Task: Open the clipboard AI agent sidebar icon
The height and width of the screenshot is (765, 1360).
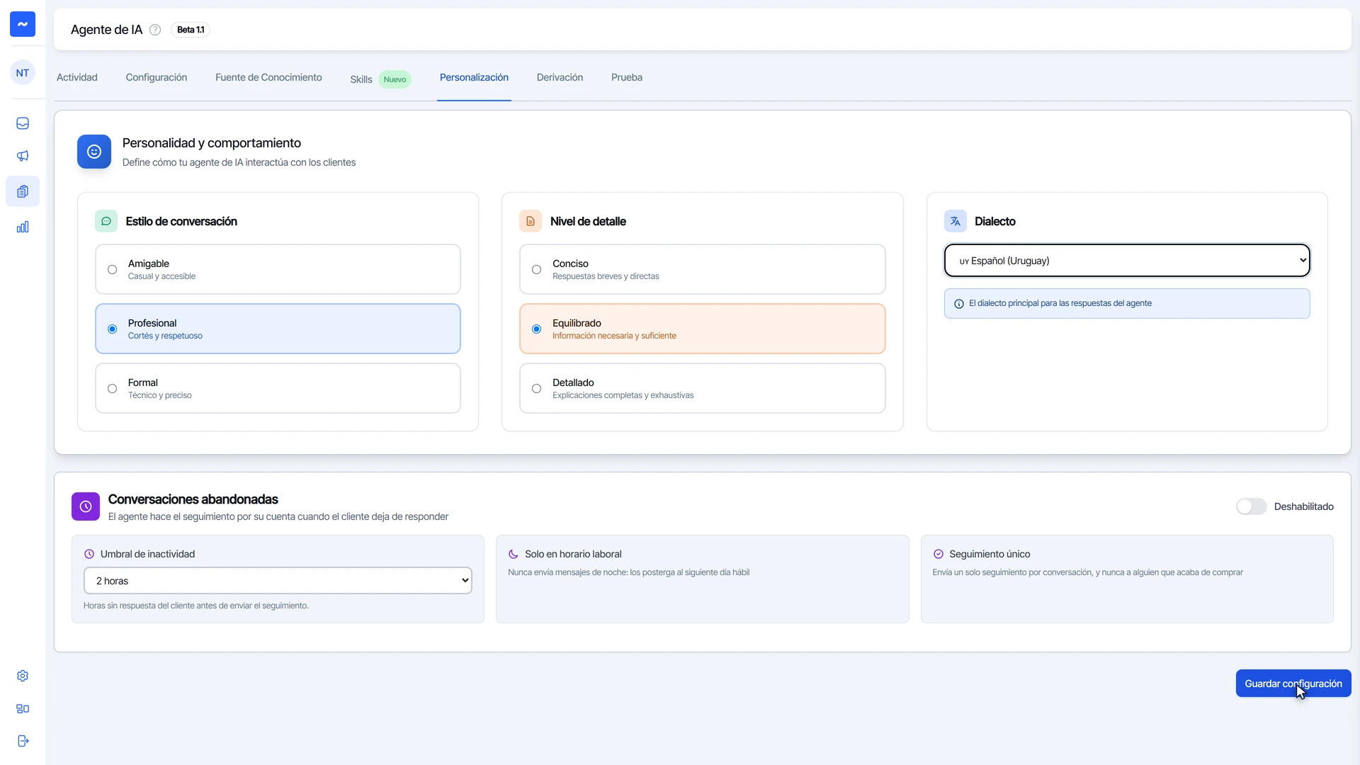Action: coord(23,191)
